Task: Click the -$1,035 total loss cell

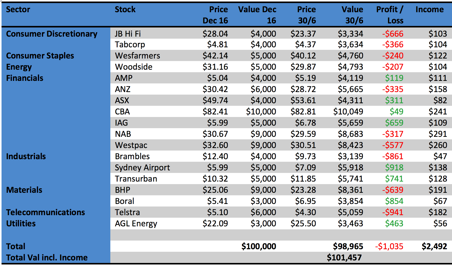Action: tap(389, 246)
